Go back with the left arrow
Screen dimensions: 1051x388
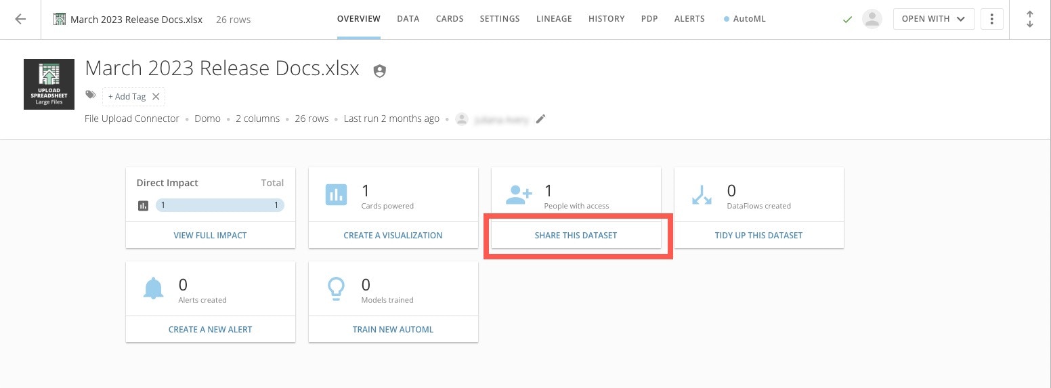coord(20,19)
